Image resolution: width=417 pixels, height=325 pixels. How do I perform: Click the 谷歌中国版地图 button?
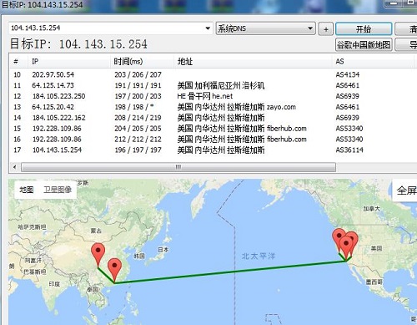point(364,44)
